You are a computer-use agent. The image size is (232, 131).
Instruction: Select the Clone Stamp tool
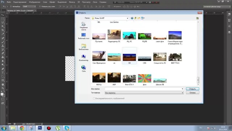point(3,46)
